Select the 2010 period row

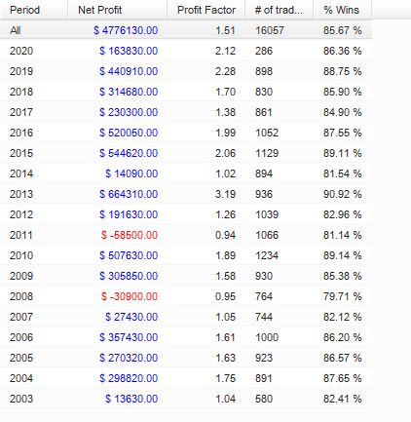tap(186, 255)
